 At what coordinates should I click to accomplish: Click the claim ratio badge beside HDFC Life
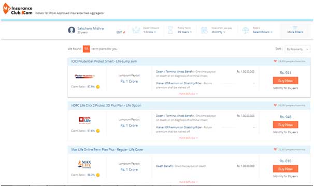tap(98, 131)
